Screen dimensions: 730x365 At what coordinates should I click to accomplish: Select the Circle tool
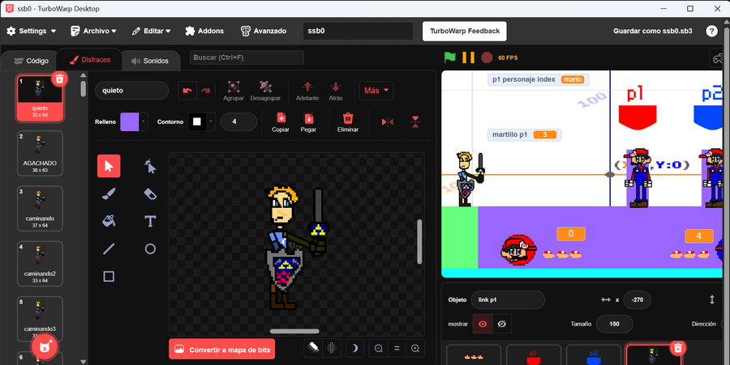[150, 249]
